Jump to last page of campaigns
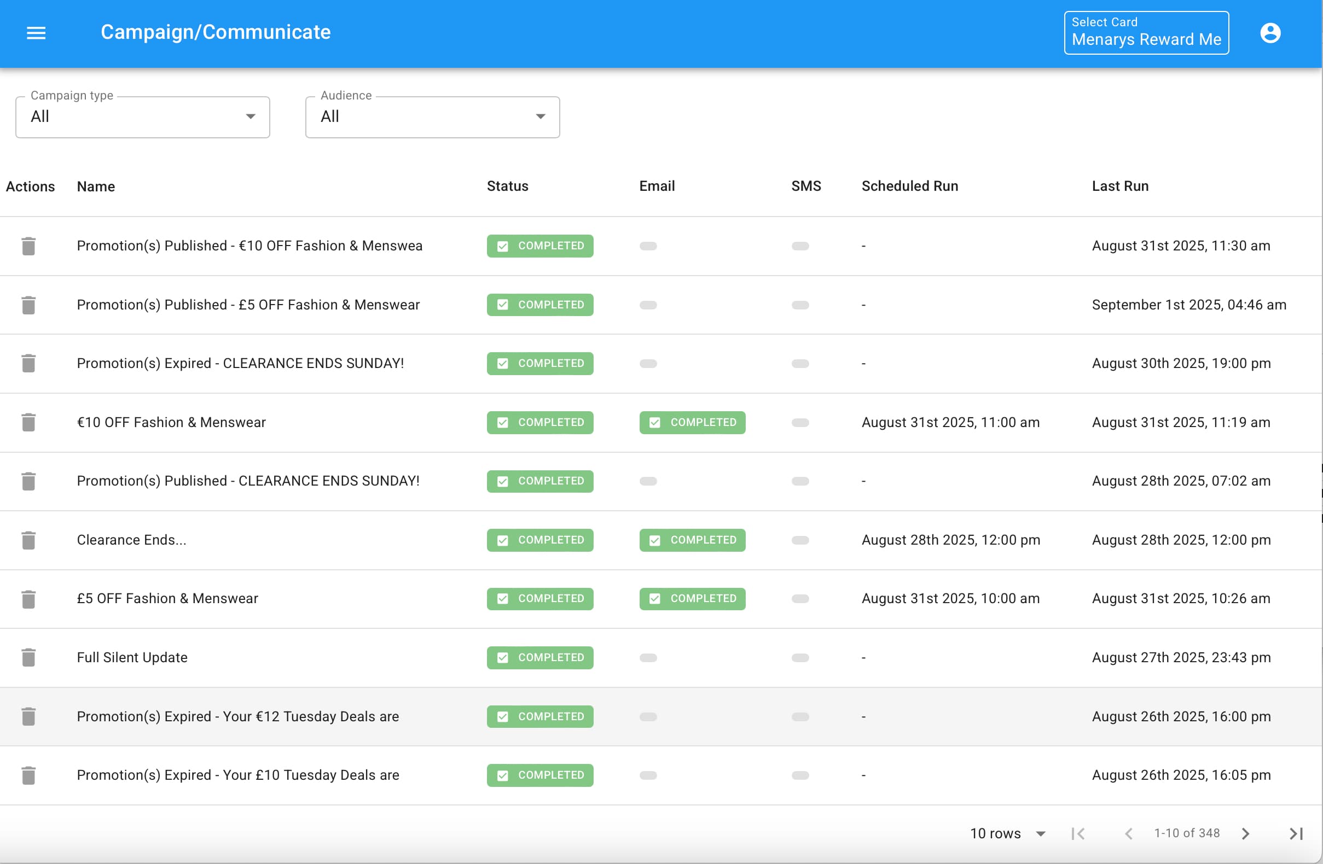Viewport: 1323px width, 864px height. (x=1295, y=833)
